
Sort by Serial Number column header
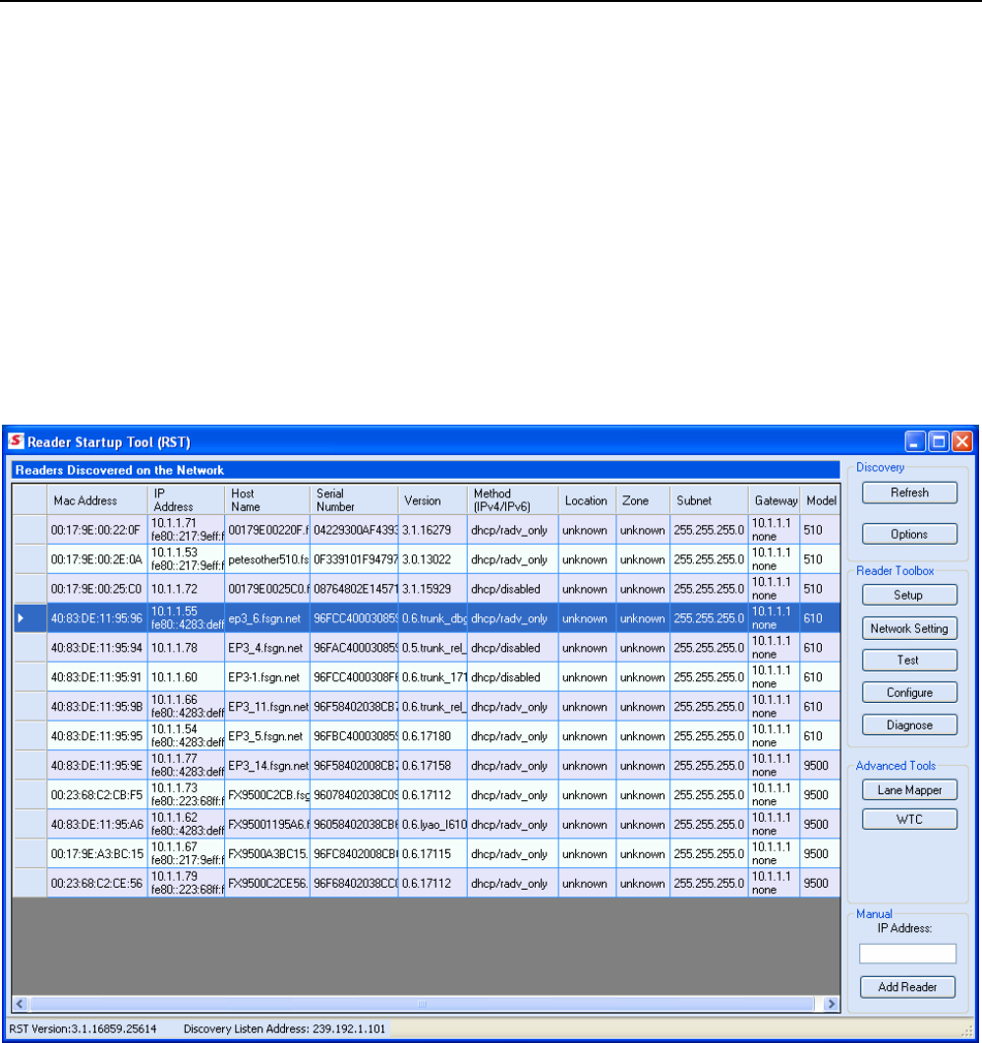pyautogui.click(x=353, y=500)
